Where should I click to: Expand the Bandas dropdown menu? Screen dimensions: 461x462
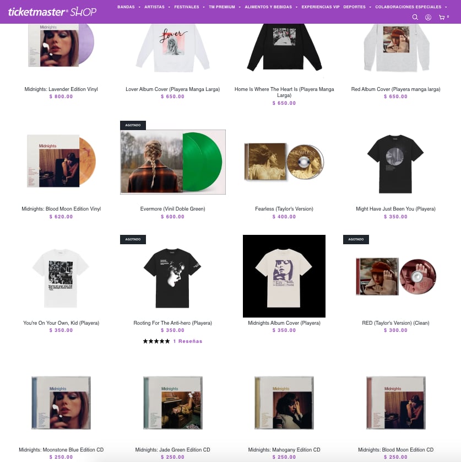(129, 7)
